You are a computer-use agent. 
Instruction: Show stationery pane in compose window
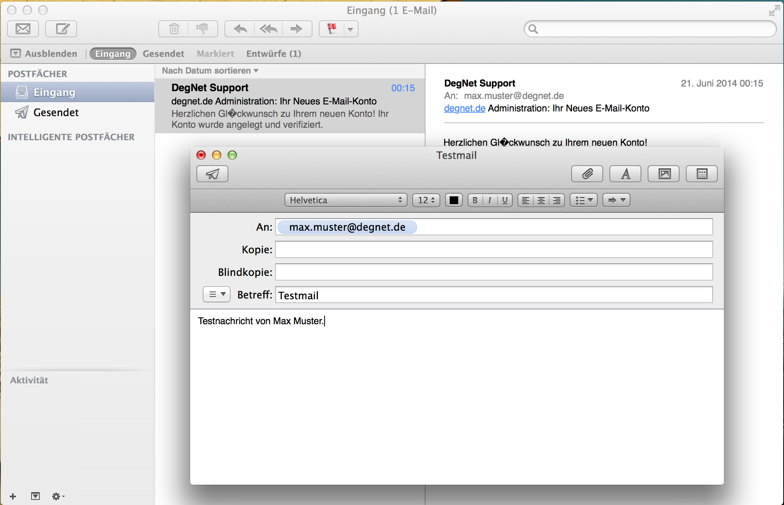coord(701,174)
